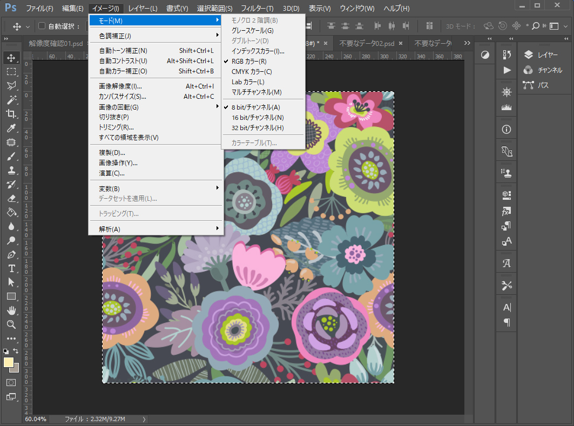Open the Adjustments panel icon
Image resolution: width=574 pixels, height=426 pixels.
click(485, 55)
